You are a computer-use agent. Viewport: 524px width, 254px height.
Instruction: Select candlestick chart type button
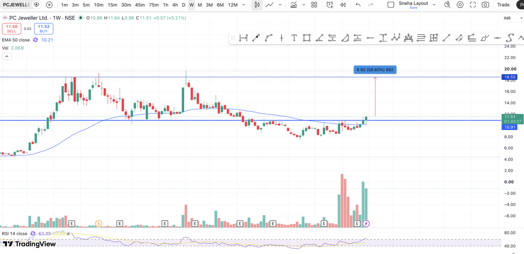(257, 5)
